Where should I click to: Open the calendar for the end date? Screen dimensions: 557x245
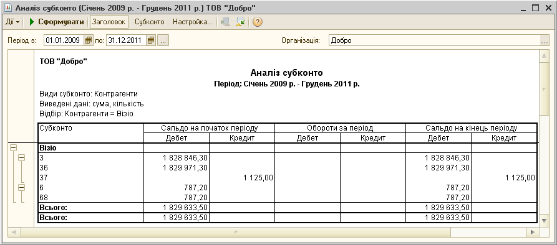coord(151,40)
